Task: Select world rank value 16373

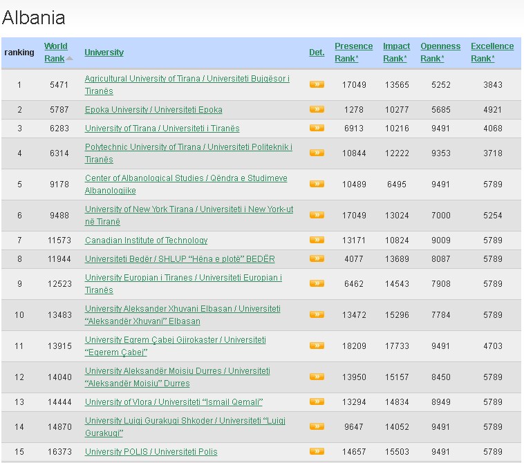Action: [59, 452]
